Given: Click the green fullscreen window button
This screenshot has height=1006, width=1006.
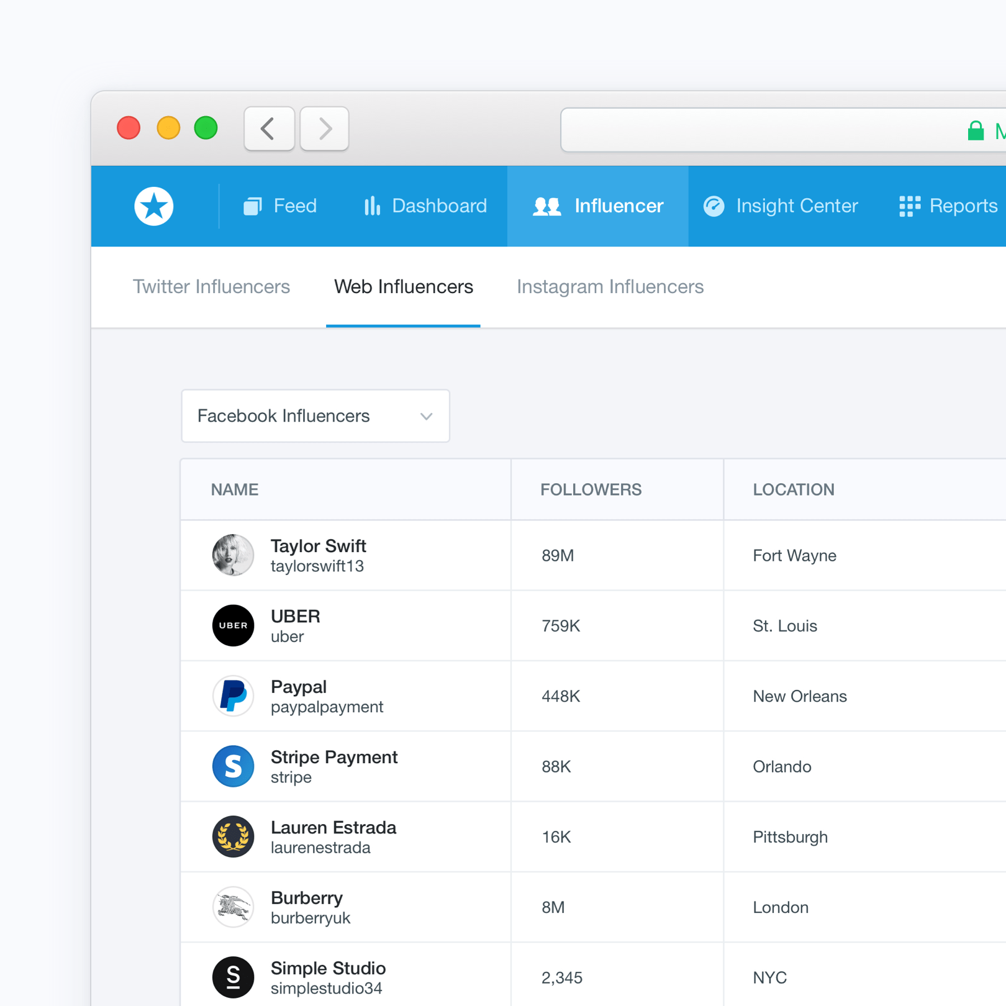Looking at the screenshot, I should [x=206, y=128].
